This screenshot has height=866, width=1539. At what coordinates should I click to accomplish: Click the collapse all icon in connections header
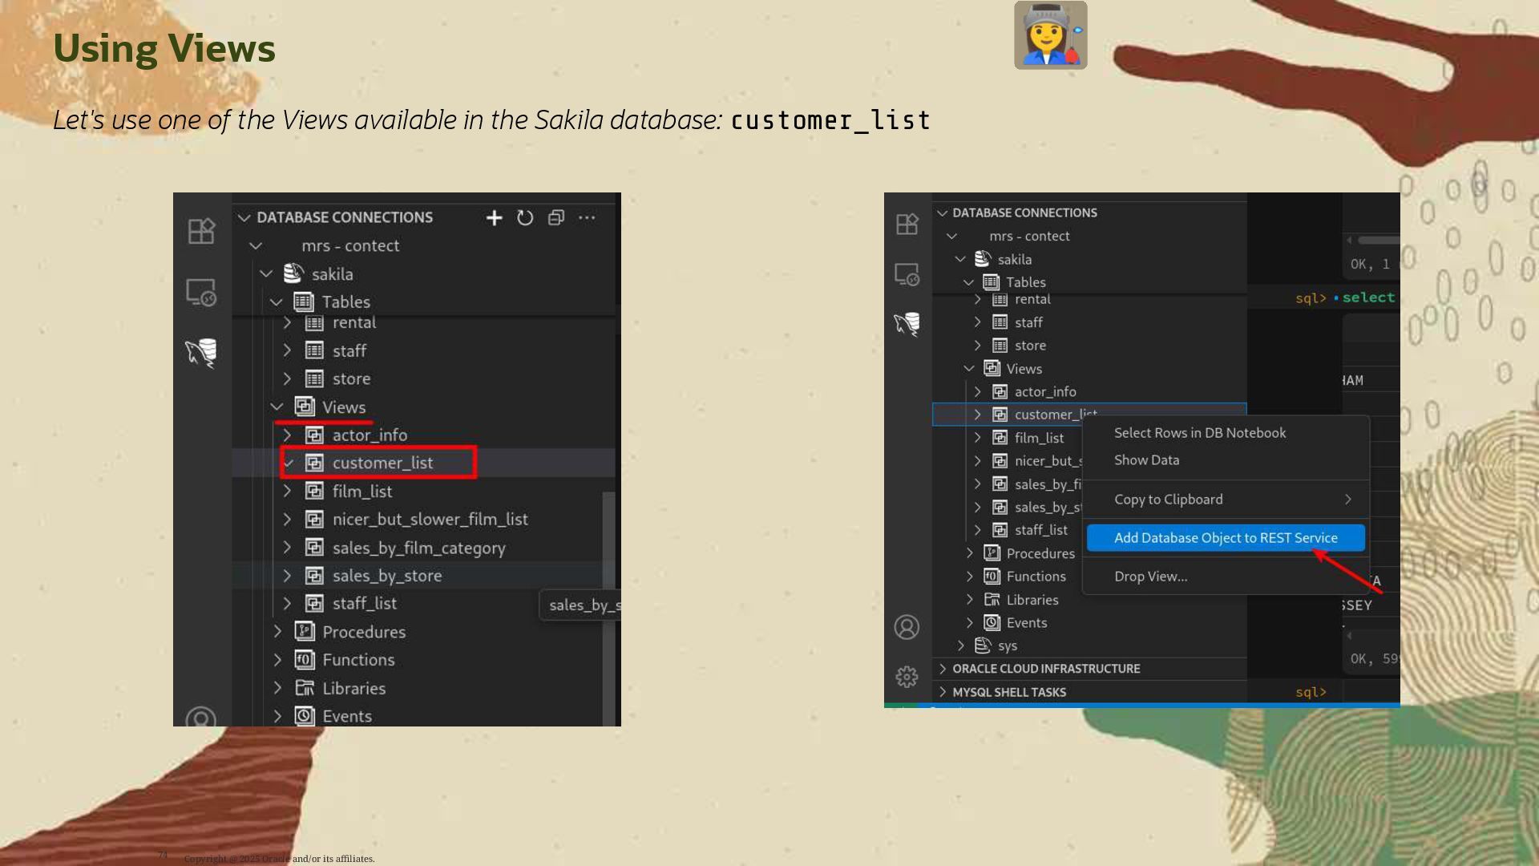[556, 218]
